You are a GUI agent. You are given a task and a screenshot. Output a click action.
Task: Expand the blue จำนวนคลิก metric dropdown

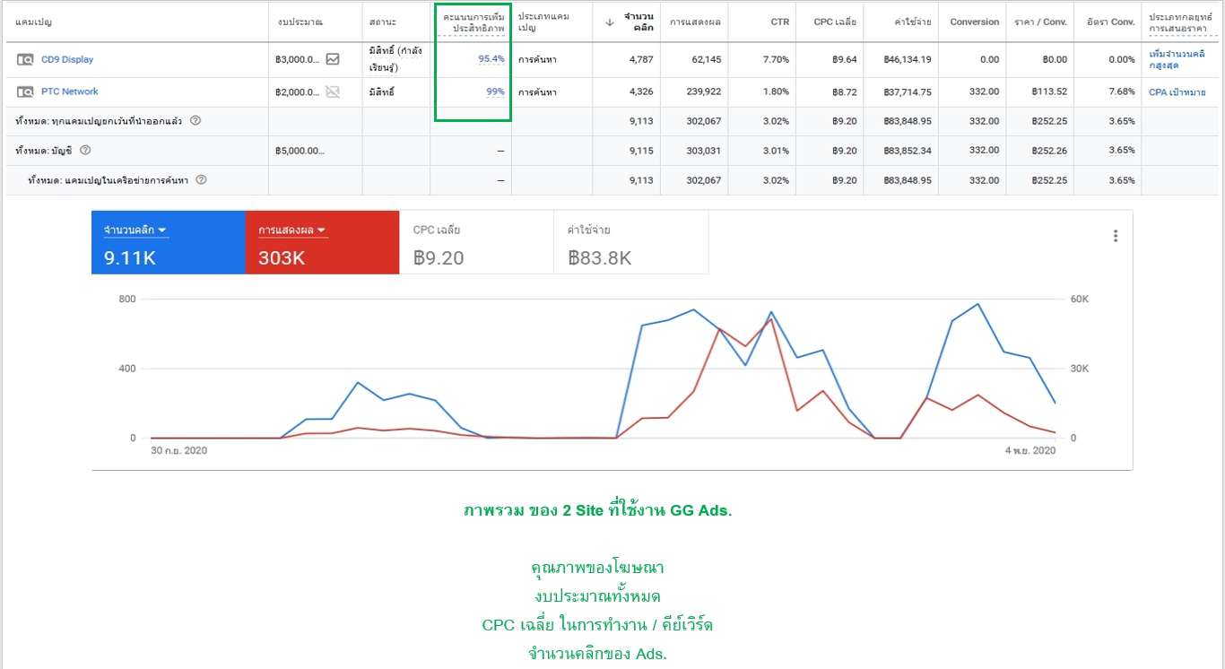[x=162, y=230]
